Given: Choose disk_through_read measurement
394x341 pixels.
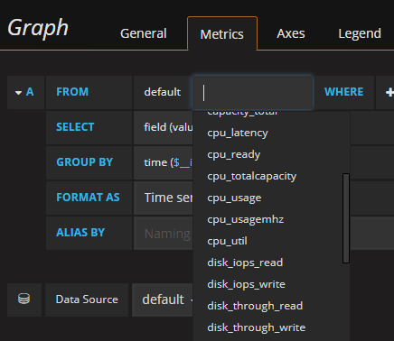Looking at the screenshot, I should click(x=255, y=306).
